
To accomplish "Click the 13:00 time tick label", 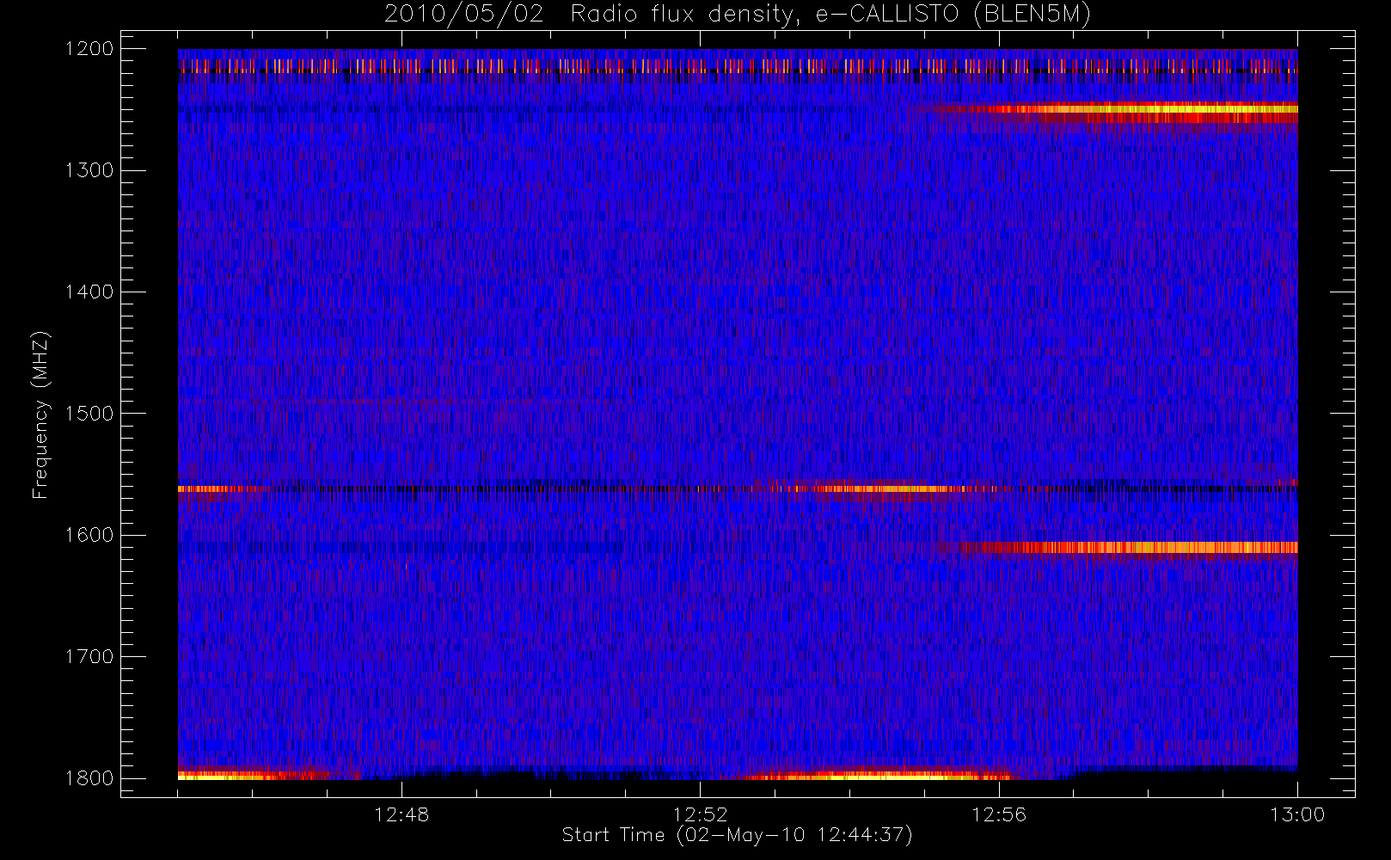I will pos(1297,814).
